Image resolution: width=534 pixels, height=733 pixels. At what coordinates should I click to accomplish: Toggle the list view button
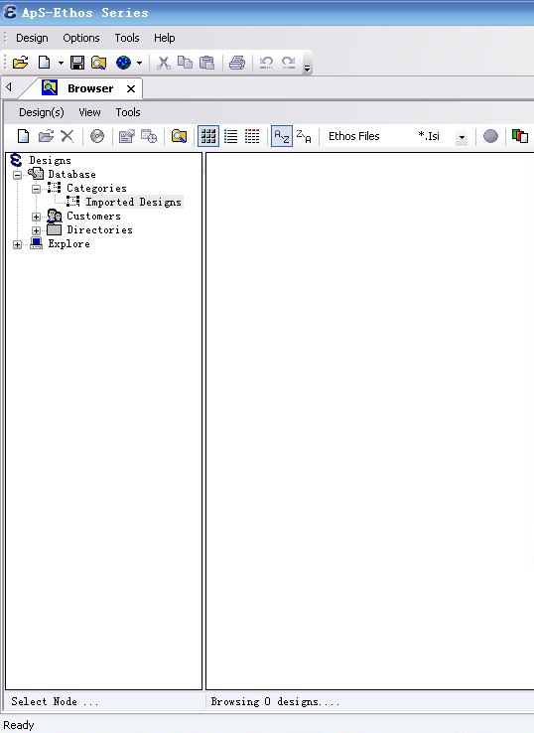click(x=231, y=136)
